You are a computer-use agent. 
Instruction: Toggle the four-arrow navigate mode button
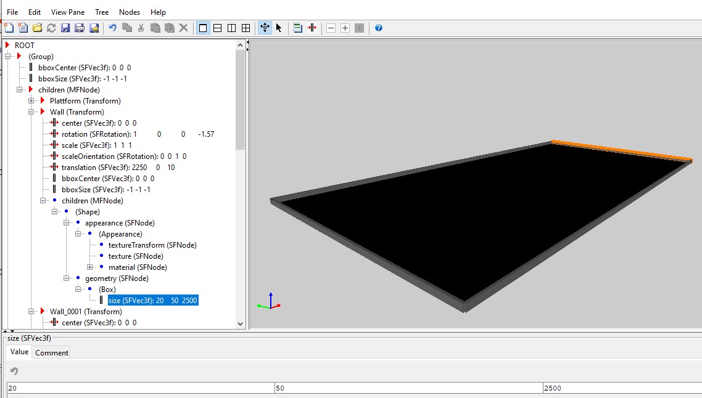[265, 28]
